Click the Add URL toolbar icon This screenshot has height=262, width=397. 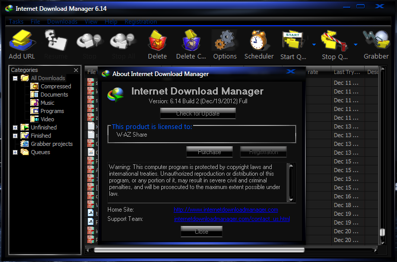point(22,41)
